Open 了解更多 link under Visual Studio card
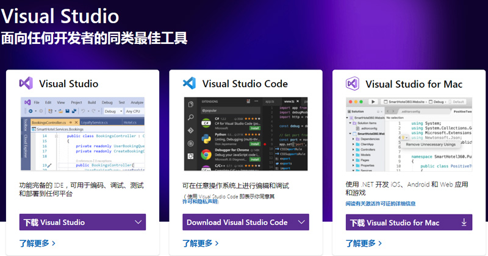The image size is (488, 256). tap(37, 243)
